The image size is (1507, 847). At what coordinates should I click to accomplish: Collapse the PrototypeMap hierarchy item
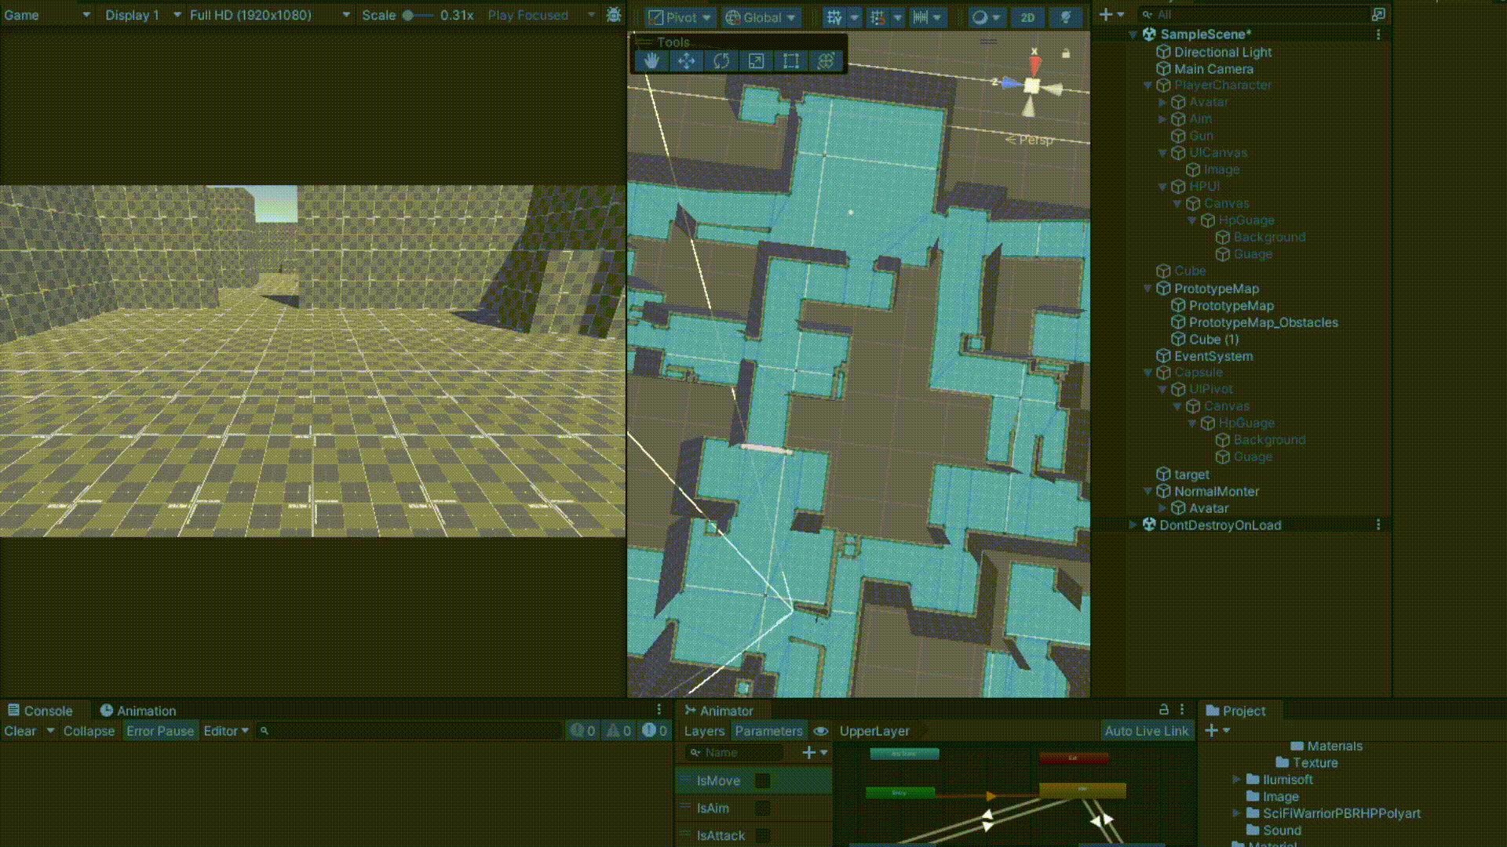click(1148, 289)
